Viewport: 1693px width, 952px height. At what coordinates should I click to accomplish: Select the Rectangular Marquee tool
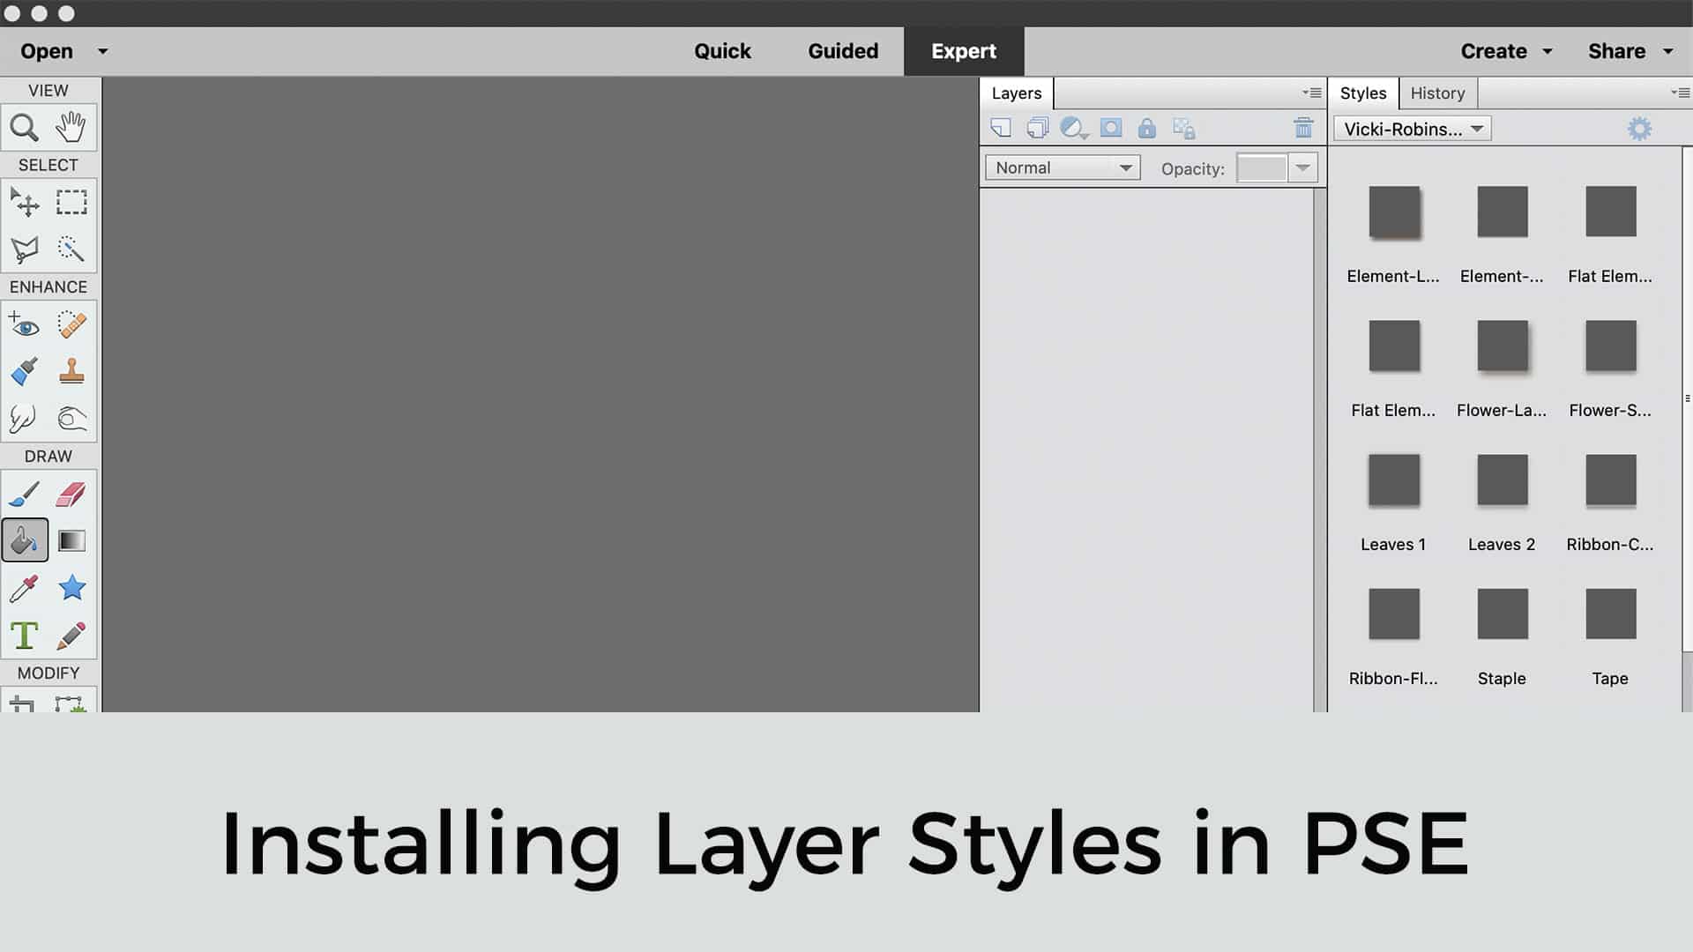pos(71,203)
